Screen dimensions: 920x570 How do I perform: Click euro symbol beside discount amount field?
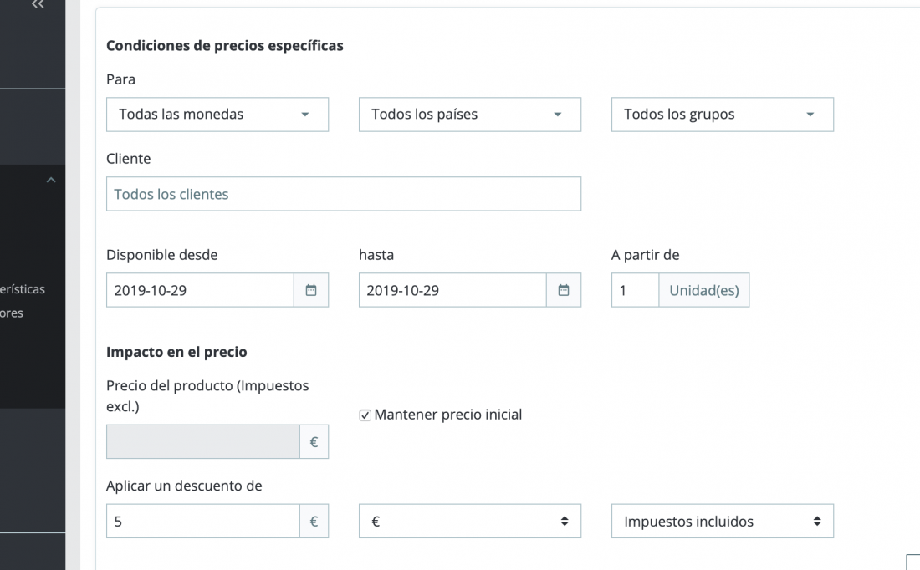[314, 521]
